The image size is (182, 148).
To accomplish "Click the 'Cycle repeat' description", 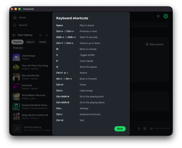I will (86, 61).
